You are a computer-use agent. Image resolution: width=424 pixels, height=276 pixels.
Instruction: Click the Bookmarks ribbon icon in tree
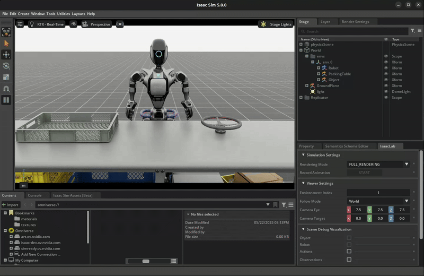(11, 213)
